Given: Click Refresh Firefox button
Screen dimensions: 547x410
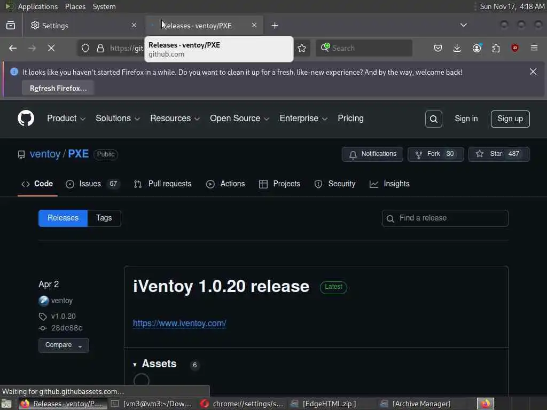Looking at the screenshot, I should 58,89.
